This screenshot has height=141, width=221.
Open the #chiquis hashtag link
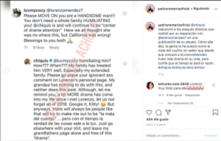(165, 67)
